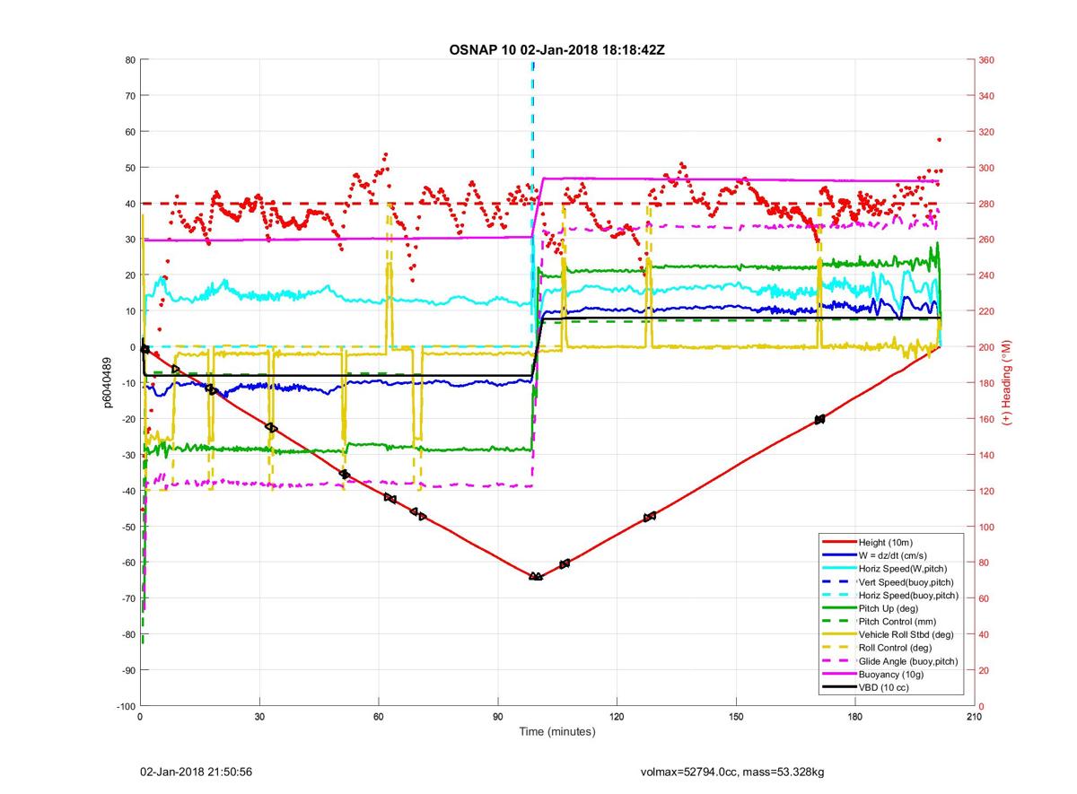Click the (+) Heading (°M) right axis label

click(x=1009, y=382)
